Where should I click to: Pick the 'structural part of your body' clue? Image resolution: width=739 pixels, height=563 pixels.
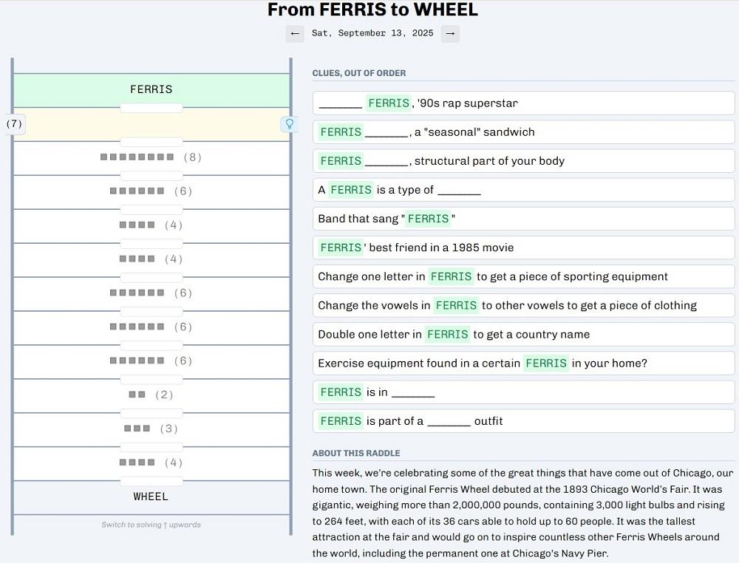point(523,161)
